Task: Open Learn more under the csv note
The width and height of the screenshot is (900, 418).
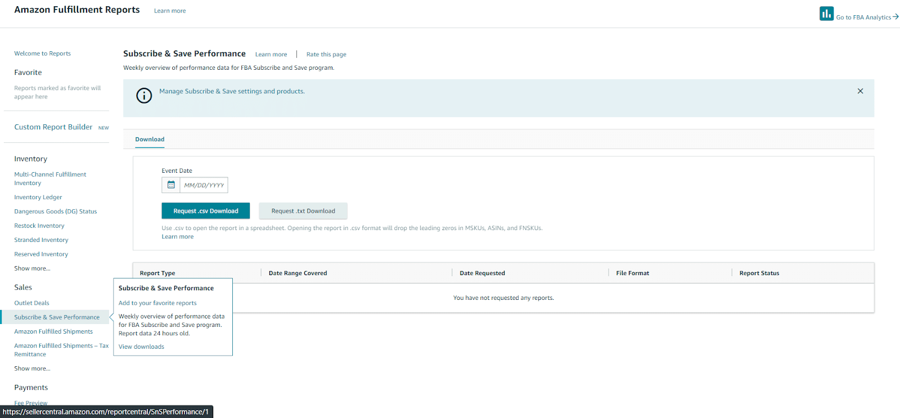Action: pos(178,237)
